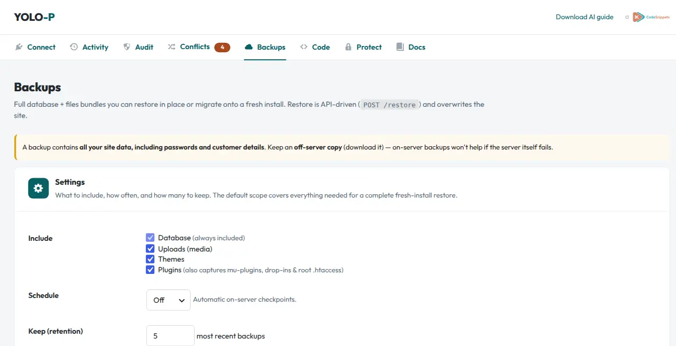Viewport: 676px width, 346px height.
Task: Toggle the Database checkbox
Action: click(150, 238)
